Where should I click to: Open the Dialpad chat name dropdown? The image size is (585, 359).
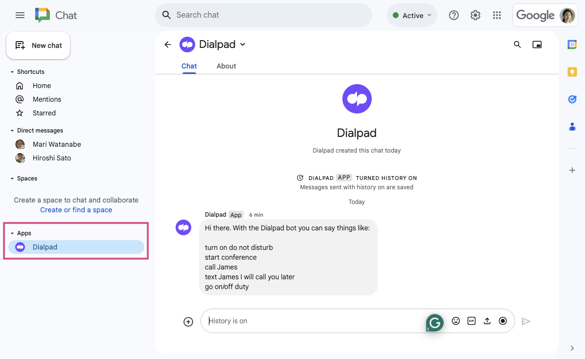pyautogui.click(x=243, y=45)
